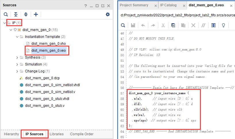Viewport: 235px width, 139px height.
Task: Collapse the IP (1) tree node
Action: coord(5,23)
